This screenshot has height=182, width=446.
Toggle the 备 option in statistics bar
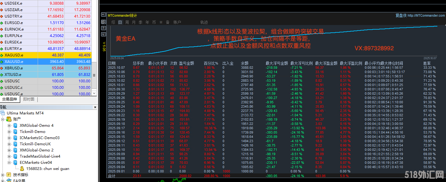point(168,22)
